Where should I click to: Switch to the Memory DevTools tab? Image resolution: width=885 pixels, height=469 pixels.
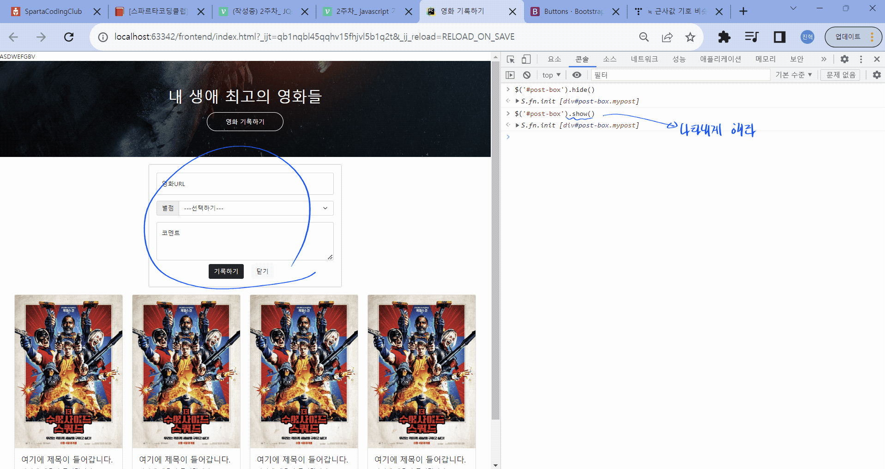pyautogui.click(x=765, y=59)
